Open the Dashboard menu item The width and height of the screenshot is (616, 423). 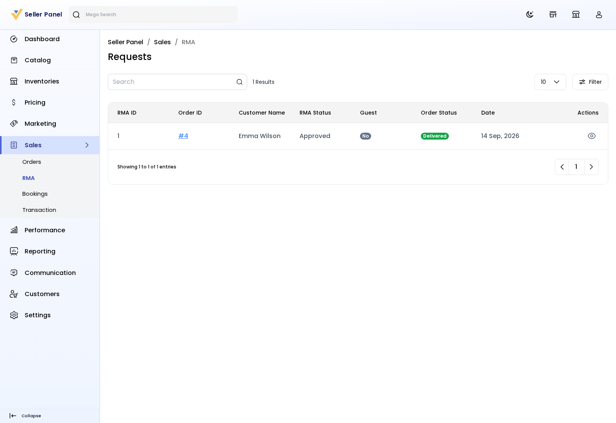(50, 39)
